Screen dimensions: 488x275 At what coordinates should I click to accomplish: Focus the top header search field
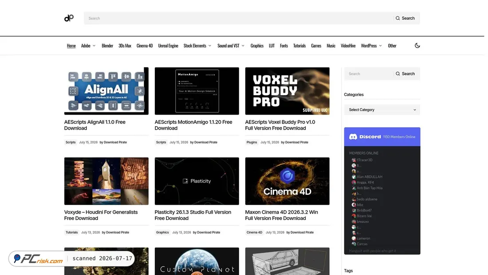(x=238, y=18)
